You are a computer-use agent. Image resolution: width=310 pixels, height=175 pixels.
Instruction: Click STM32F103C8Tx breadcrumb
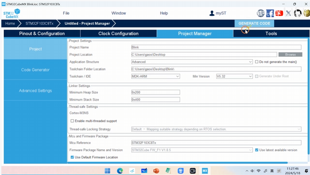point(39,24)
